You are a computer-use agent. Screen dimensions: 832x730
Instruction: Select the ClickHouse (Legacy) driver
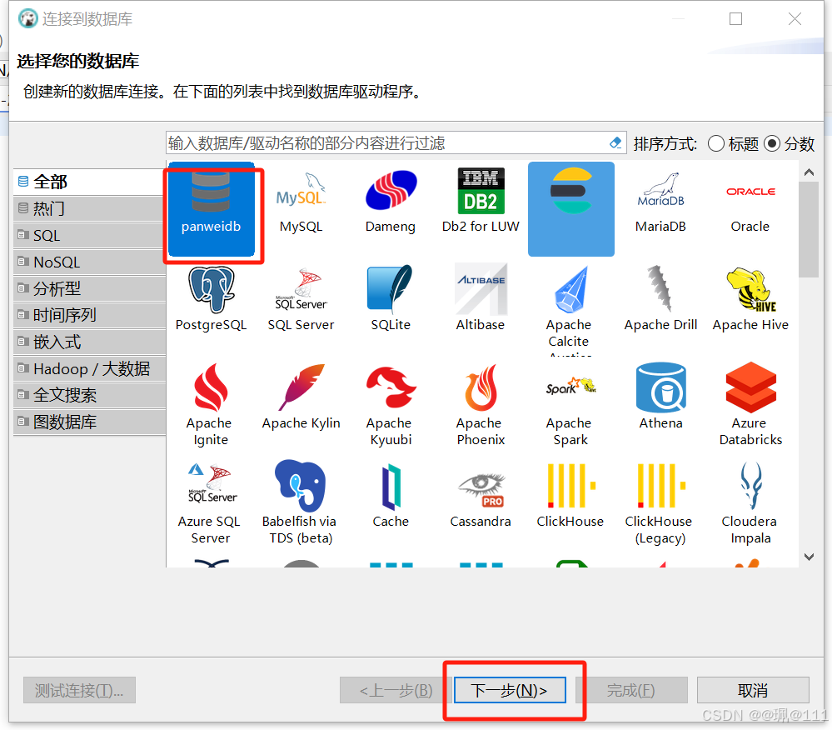pos(659,503)
